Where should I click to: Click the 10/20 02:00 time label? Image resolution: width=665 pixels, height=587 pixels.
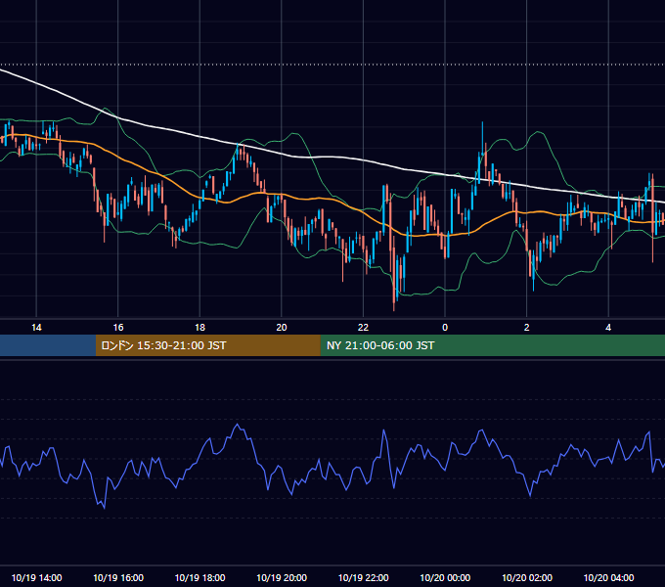point(527,577)
